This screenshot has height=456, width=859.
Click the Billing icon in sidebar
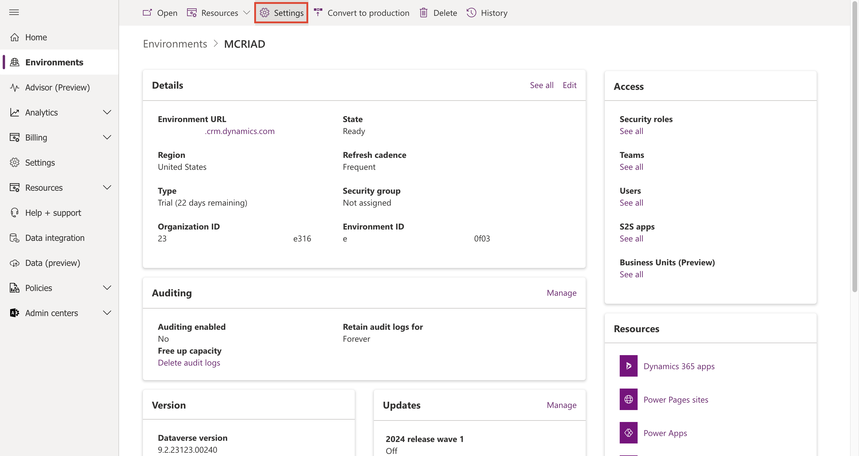pos(14,138)
